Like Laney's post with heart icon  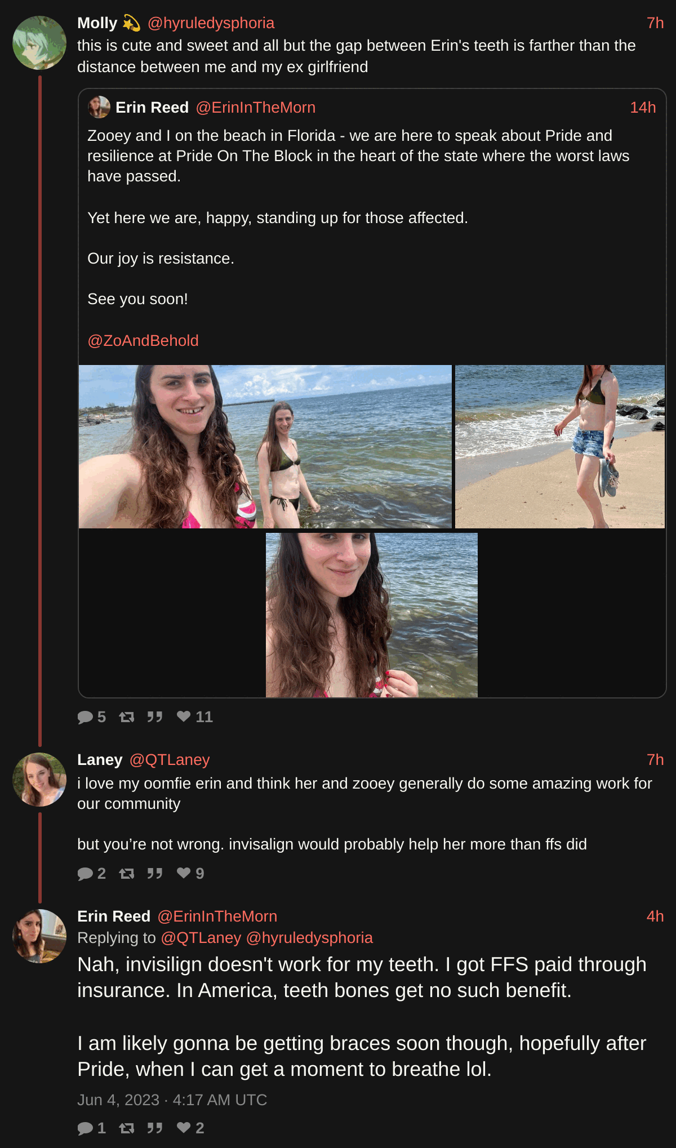(184, 873)
